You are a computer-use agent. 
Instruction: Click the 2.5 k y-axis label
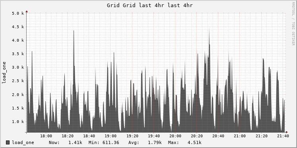pos(18,81)
